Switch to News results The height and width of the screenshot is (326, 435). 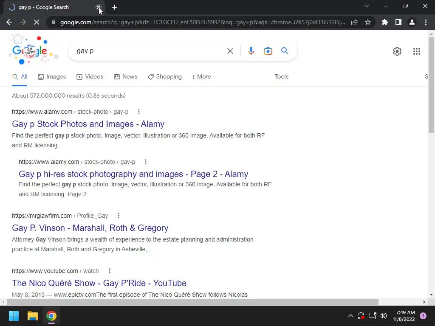coord(125,77)
